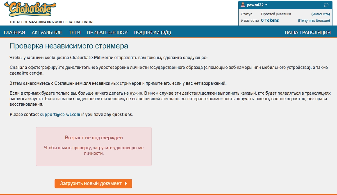Expand the pawn622 username dropdown
Screen dimensions: 337x195
click(257, 5)
